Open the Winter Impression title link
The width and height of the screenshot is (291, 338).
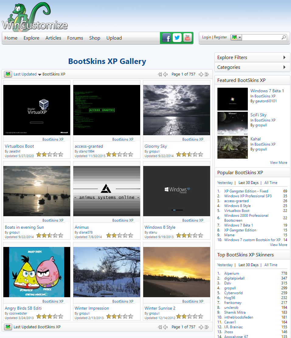pos(92,308)
